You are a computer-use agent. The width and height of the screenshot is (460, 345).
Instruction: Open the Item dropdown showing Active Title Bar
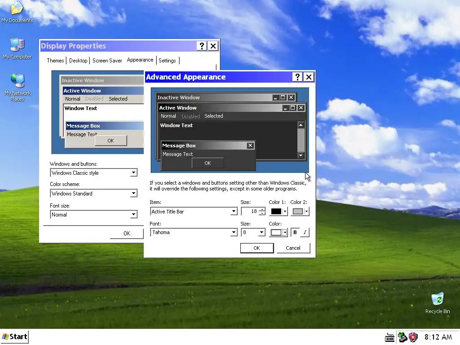[234, 211]
